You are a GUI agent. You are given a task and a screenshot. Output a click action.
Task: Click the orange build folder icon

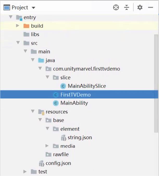tap(26, 26)
